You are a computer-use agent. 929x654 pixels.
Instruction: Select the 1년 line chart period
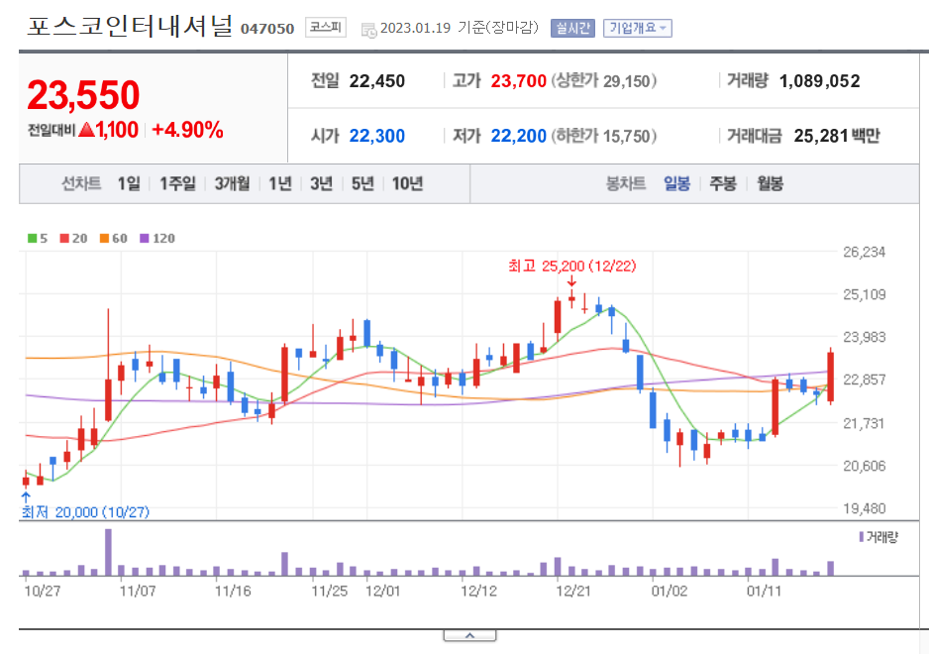tap(279, 183)
